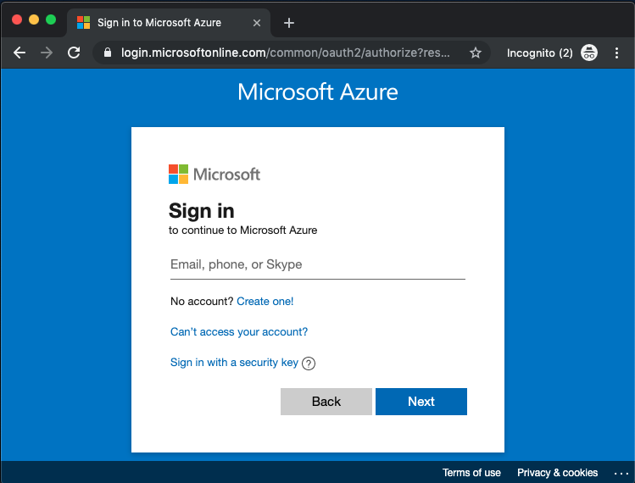Click the blue Next button
The height and width of the screenshot is (483, 635).
(421, 402)
